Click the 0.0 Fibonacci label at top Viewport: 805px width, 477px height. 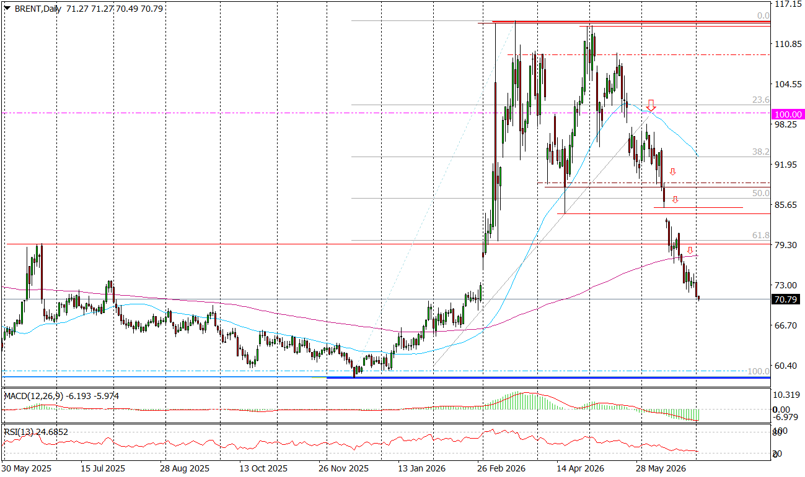click(763, 15)
